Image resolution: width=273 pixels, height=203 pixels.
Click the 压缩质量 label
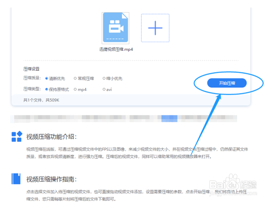32,78
